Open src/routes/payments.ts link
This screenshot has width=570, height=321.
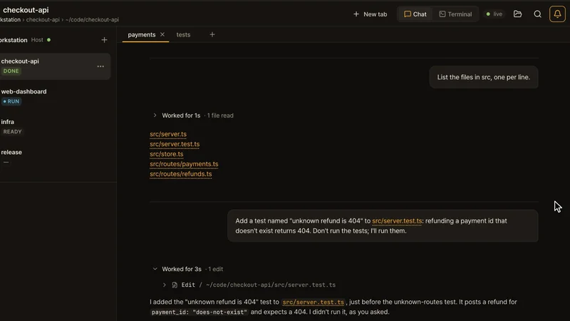pyautogui.click(x=184, y=164)
